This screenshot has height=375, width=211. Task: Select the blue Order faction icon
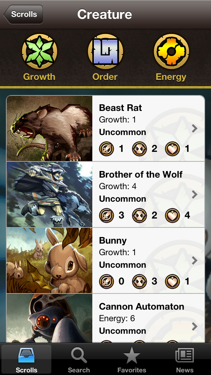pyautogui.click(x=105, y=51)
